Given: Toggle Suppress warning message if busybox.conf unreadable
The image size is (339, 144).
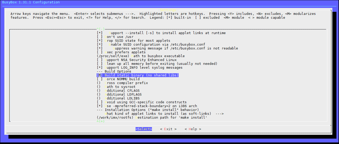Looking at the screenshot, I should (167, 48).
